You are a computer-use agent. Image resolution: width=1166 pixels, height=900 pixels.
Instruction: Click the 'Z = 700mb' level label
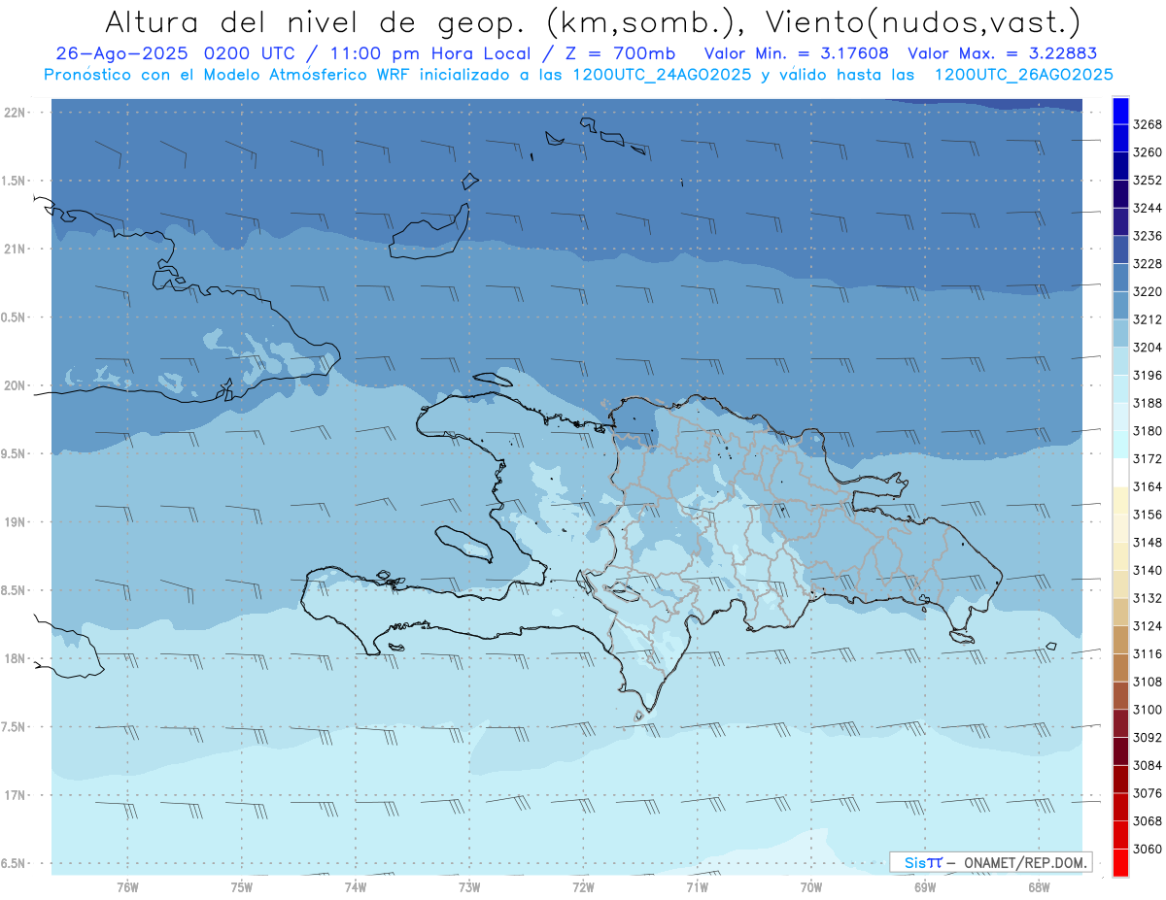(619, 53)
